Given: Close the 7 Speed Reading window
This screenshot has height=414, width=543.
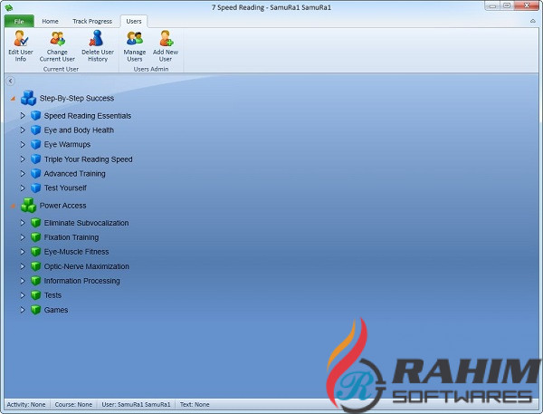Looking at the screenshot, I should point(527,6).
